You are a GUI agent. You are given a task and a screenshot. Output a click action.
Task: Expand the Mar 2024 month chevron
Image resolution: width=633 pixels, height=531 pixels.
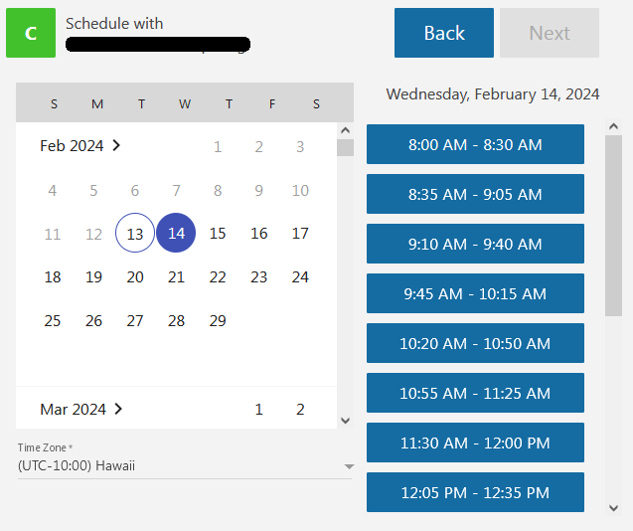[119, 409]
